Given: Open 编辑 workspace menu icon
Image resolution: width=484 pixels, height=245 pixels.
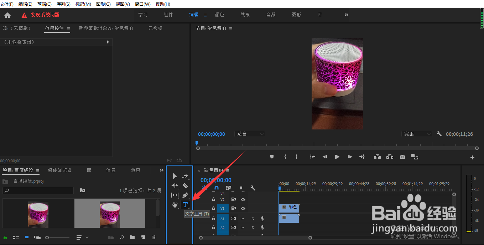Looking at the screenshot, I should (x=205, y=15).
